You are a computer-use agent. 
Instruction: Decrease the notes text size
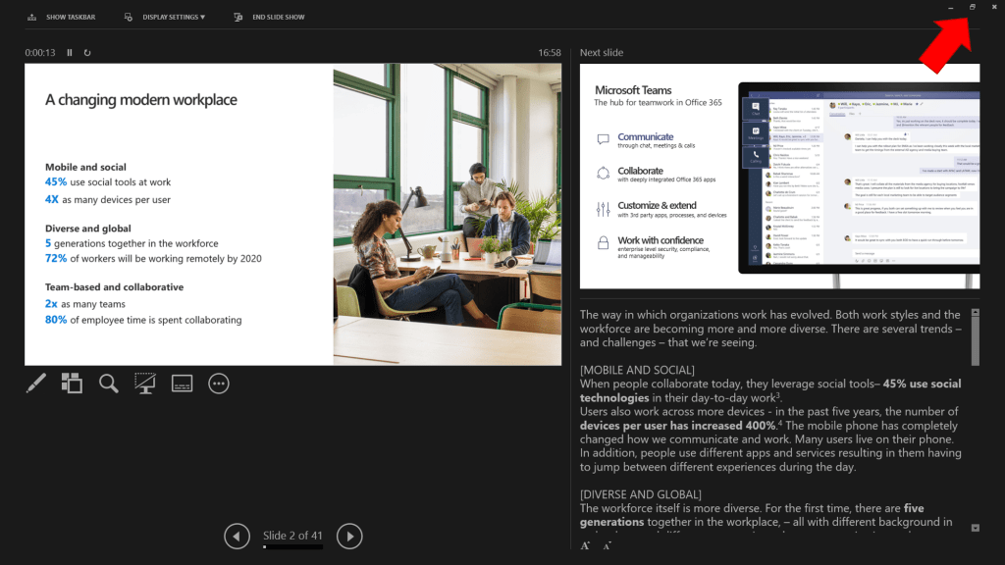point(608,546)
